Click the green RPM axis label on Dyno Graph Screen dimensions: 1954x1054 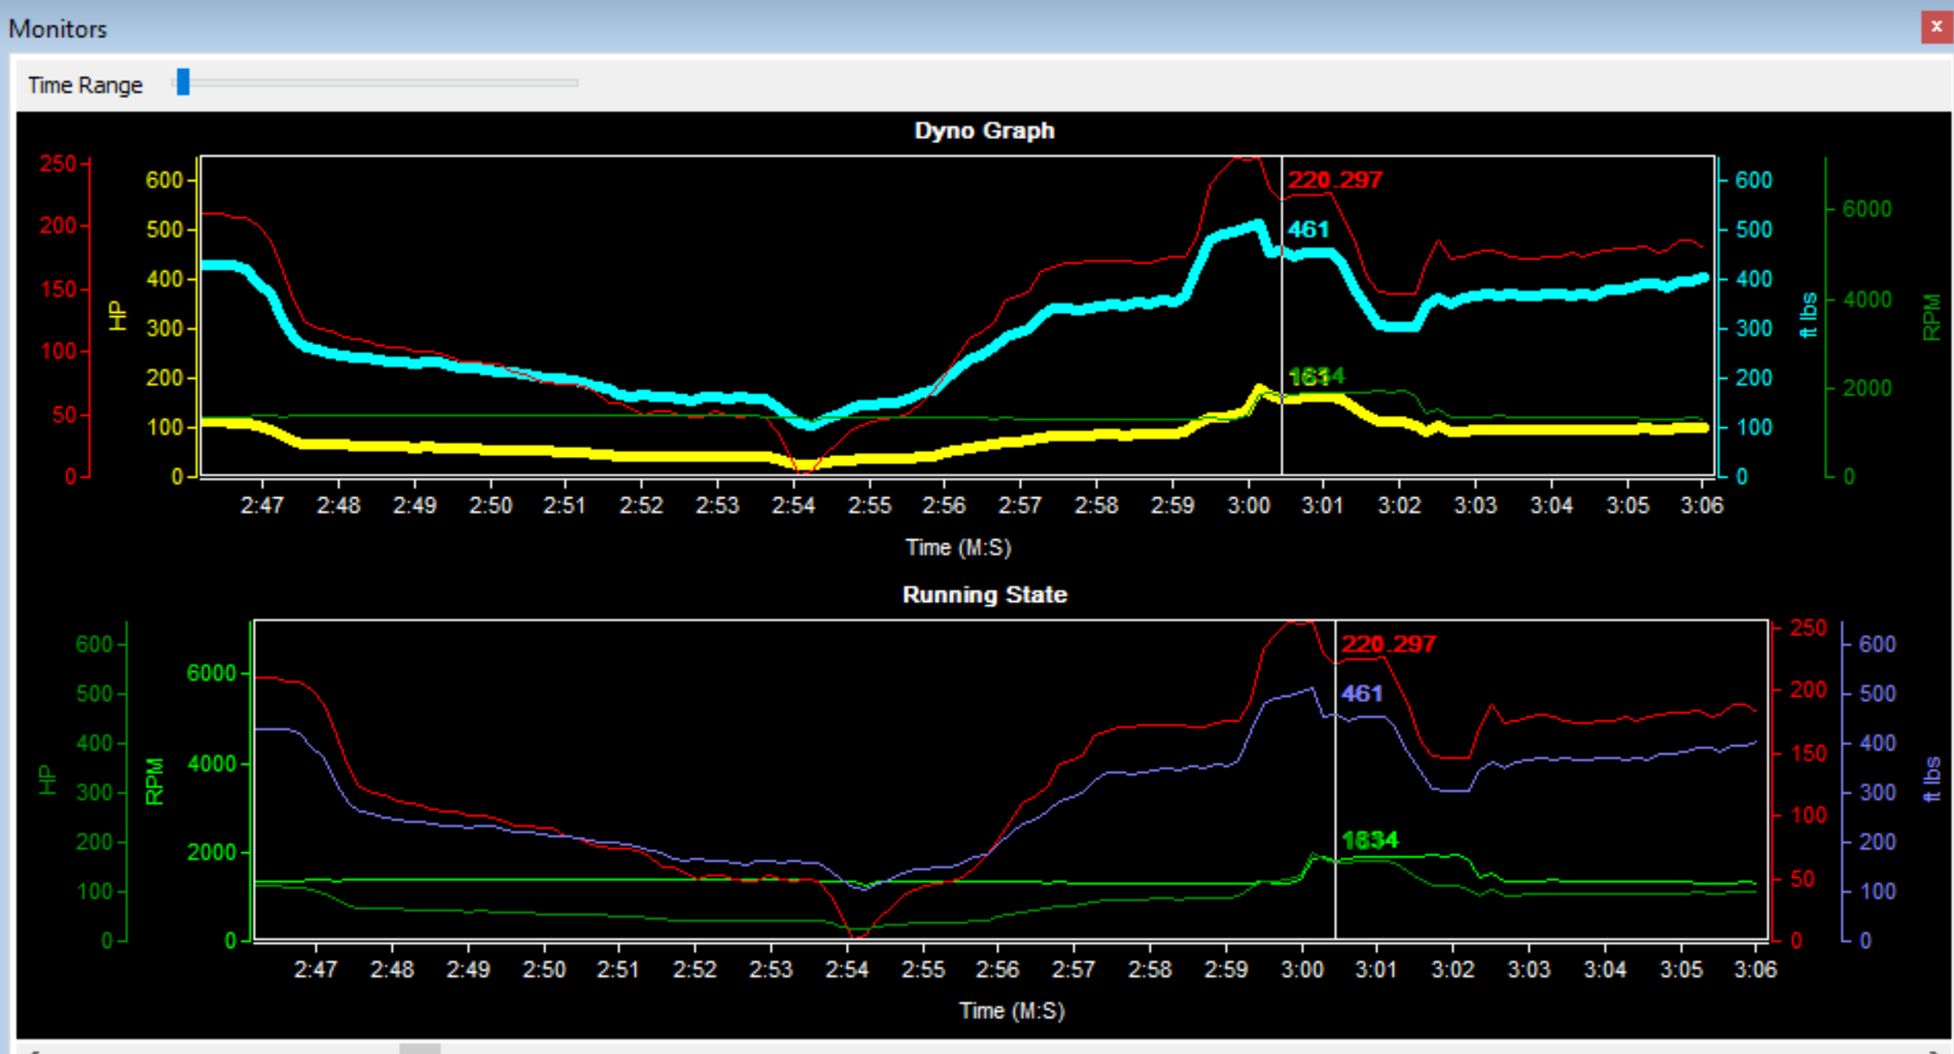click(x=1931, y=317)
